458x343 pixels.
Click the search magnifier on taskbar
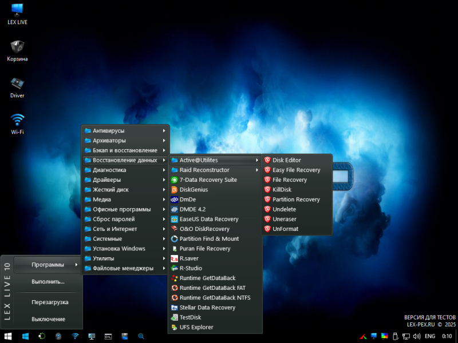point(141,336)
